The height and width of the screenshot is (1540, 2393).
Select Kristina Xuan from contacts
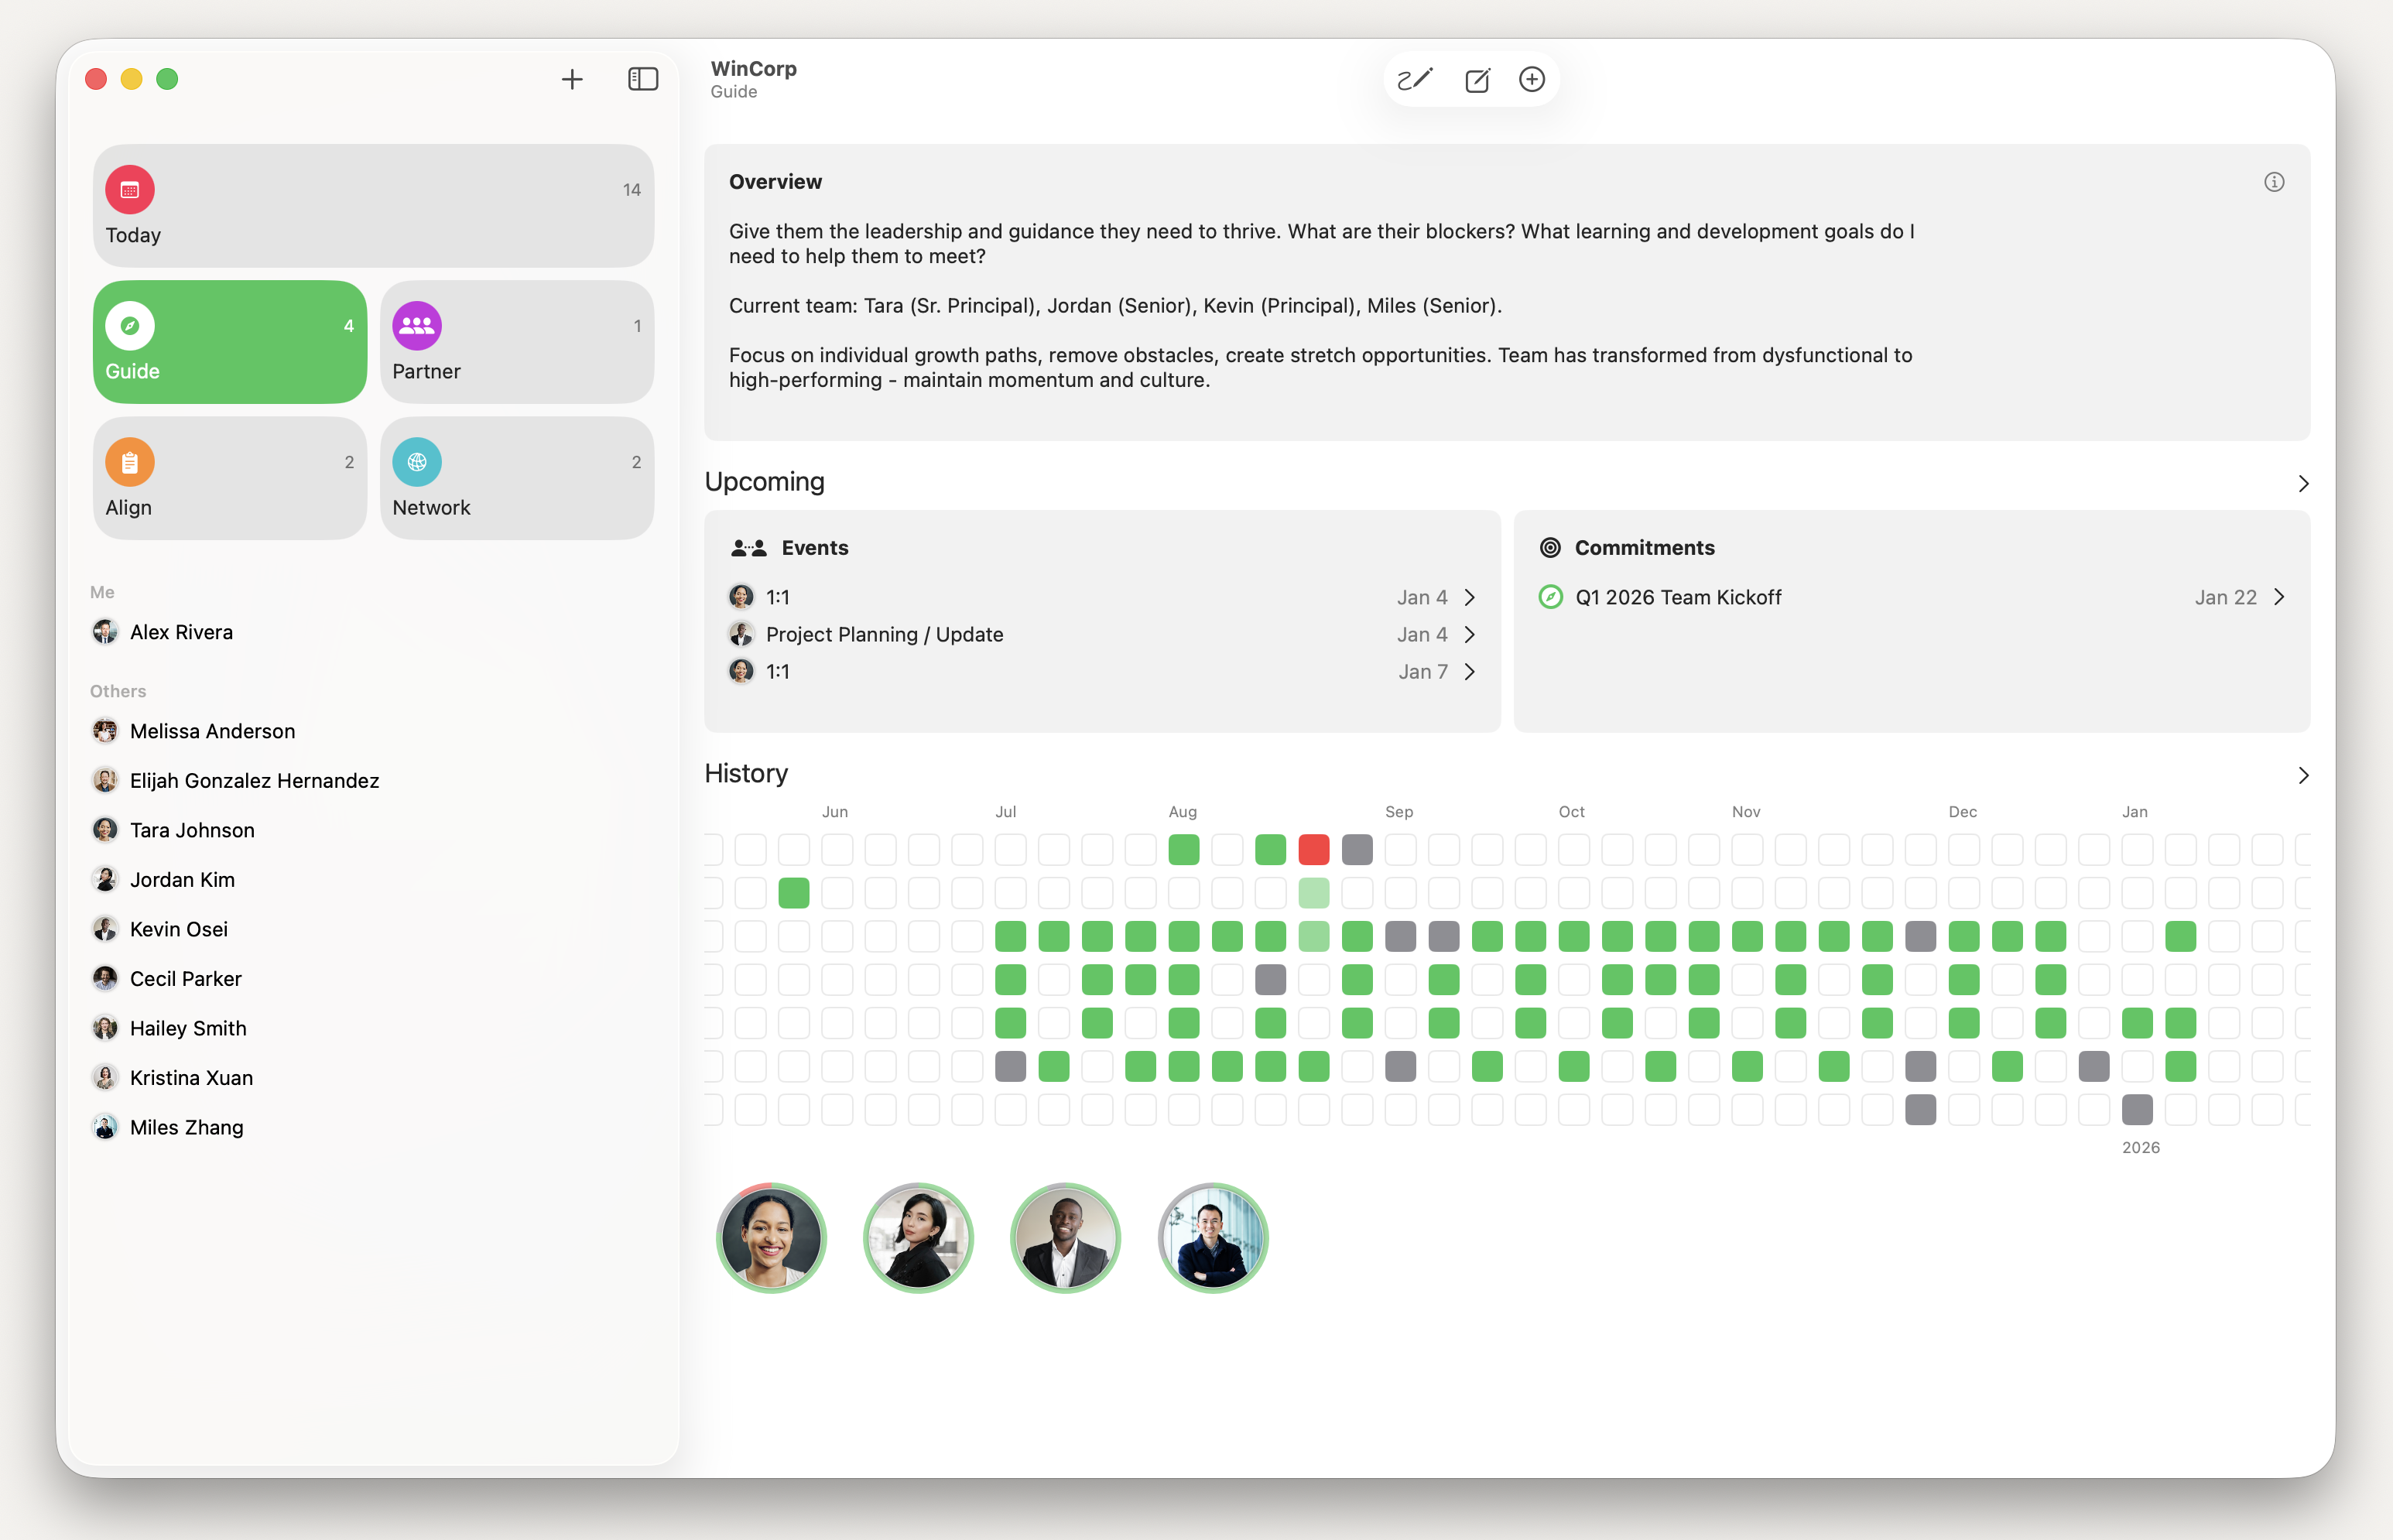(191, 1078)
